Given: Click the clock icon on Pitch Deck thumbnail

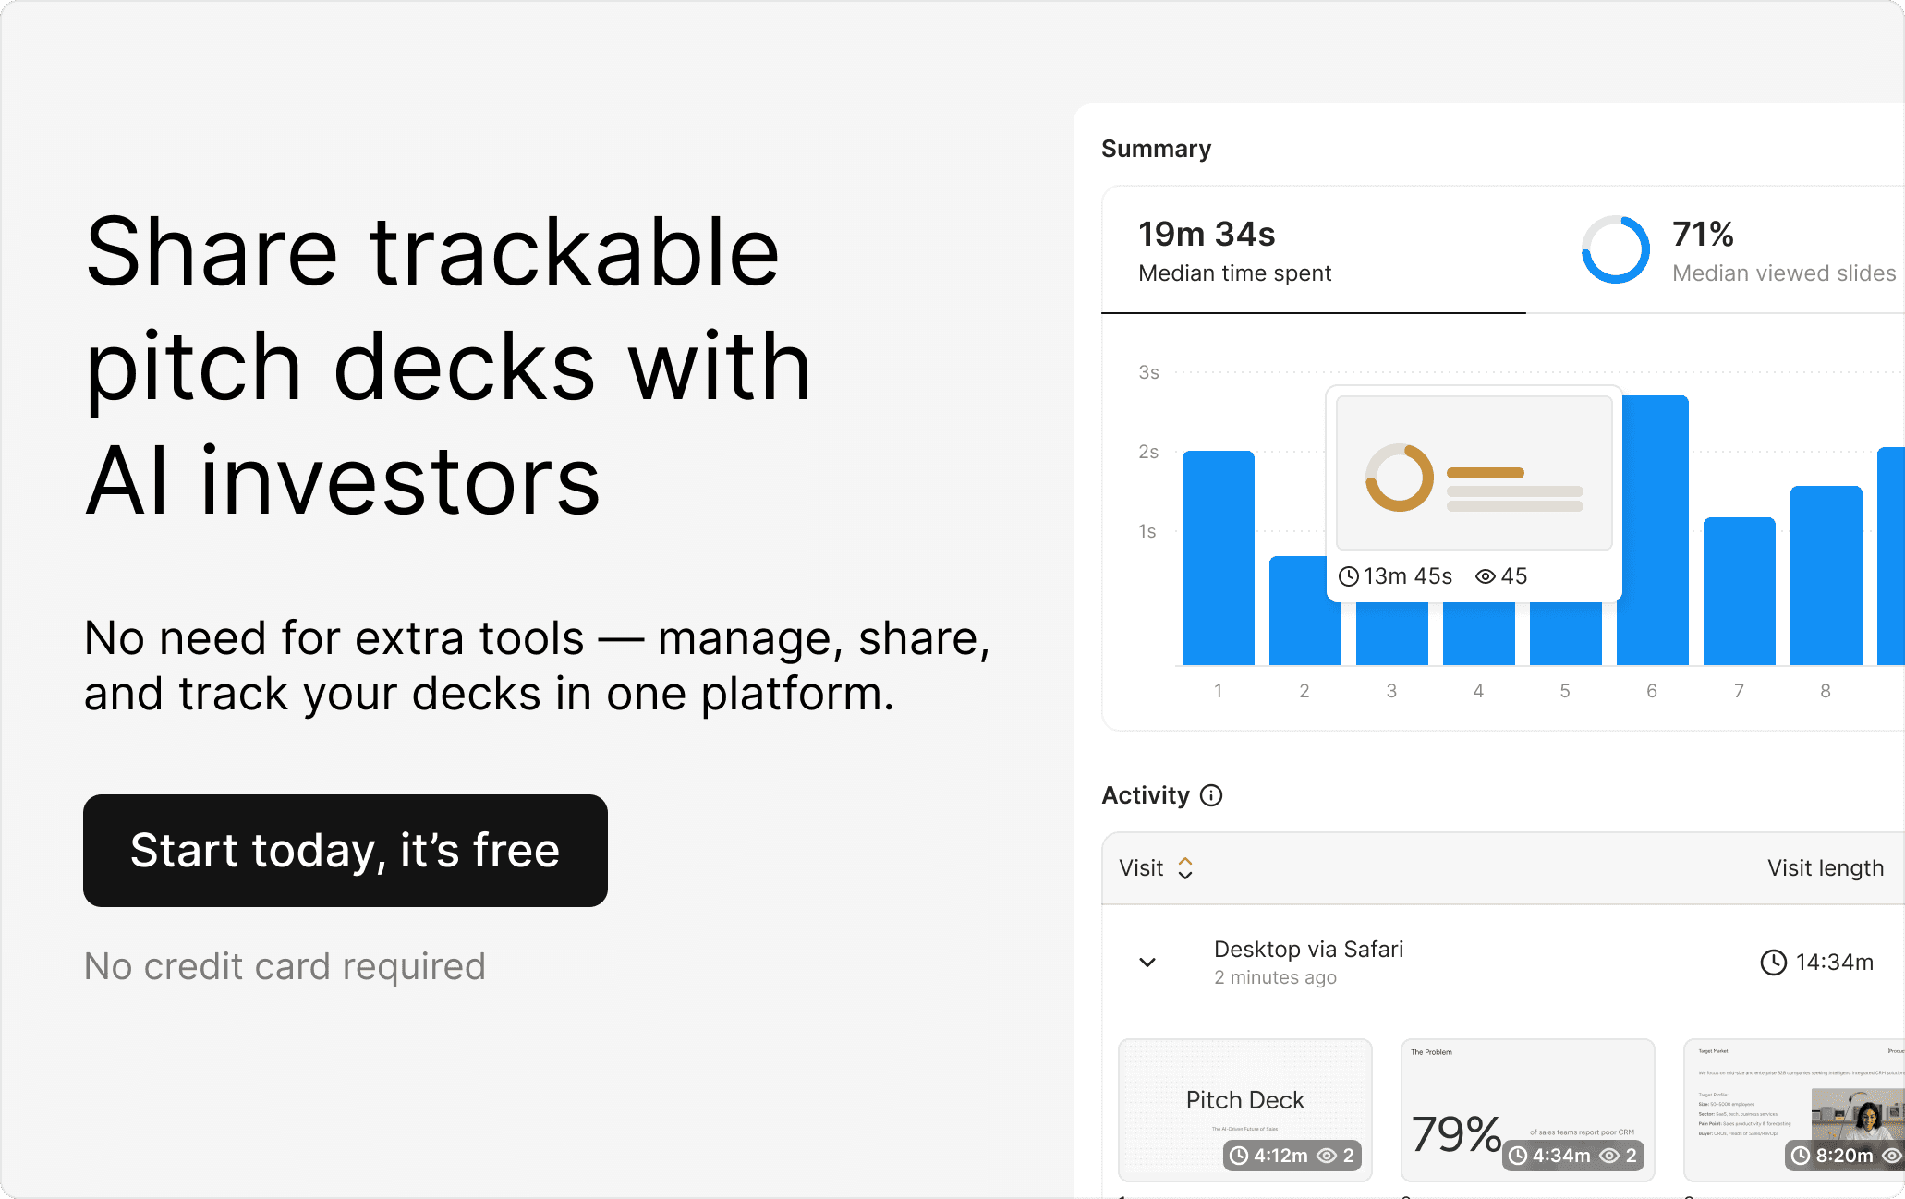Looking at the screenshot, I should click(x=1239, y=1156).
